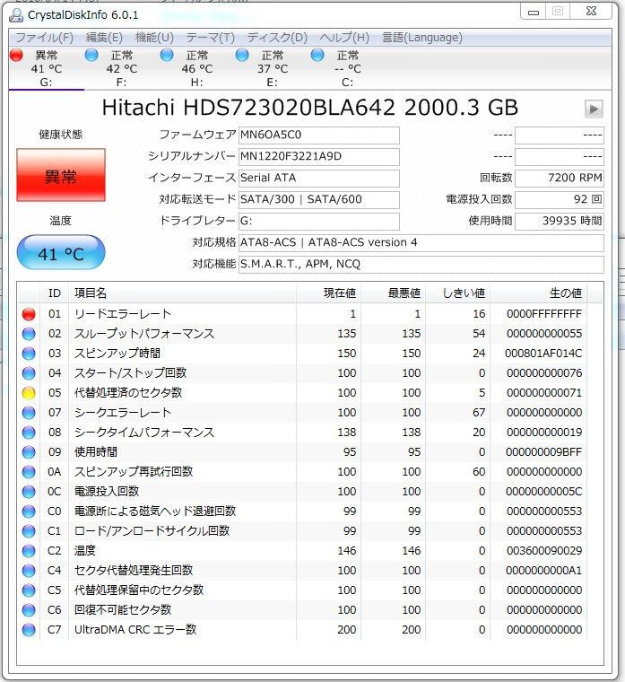Click the red status icon for drive G:
Viewport: 625px width, 682px height.
16,56
